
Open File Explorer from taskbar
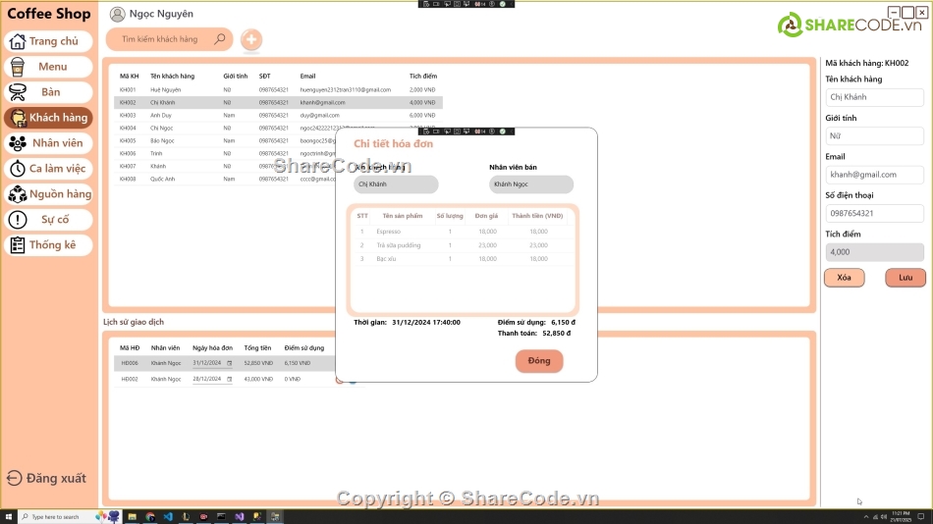(x=133, y=517)
